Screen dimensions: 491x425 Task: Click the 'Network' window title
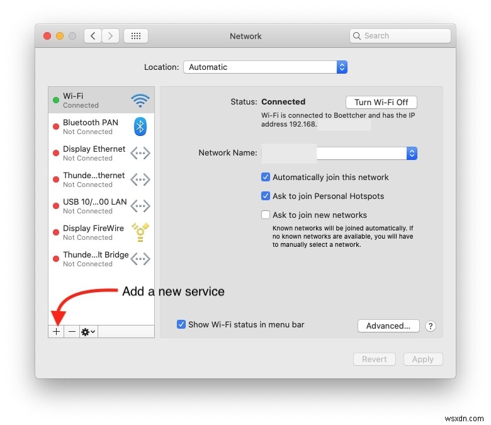pyautogui.click(x=245, y=36)
